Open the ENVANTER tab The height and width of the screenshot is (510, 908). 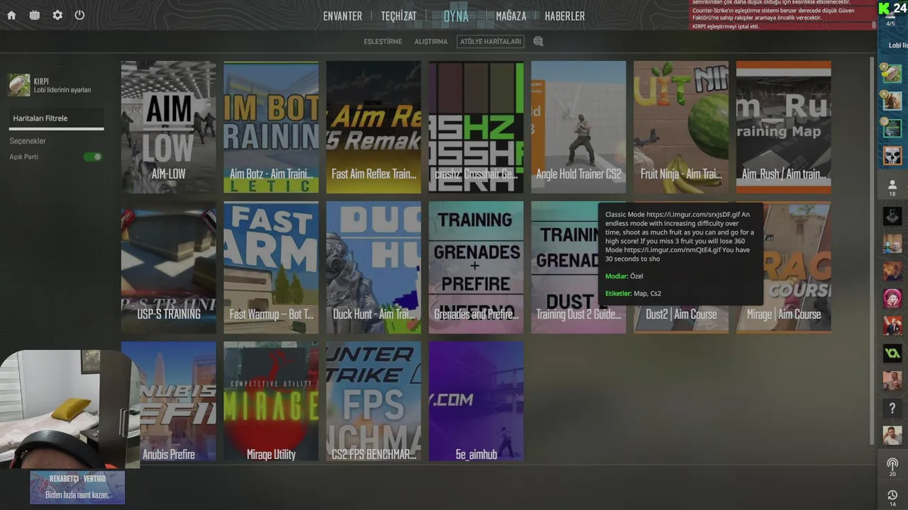(343, 16)
